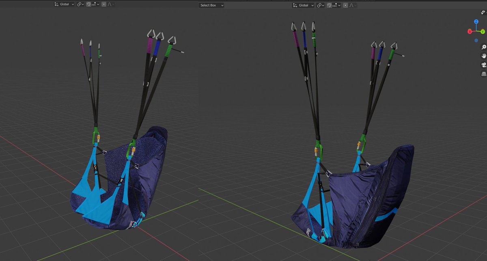Open Global transform orientation dropdown in right viewport
This screenshot has width=487, height=261.
tap(303, 5)
